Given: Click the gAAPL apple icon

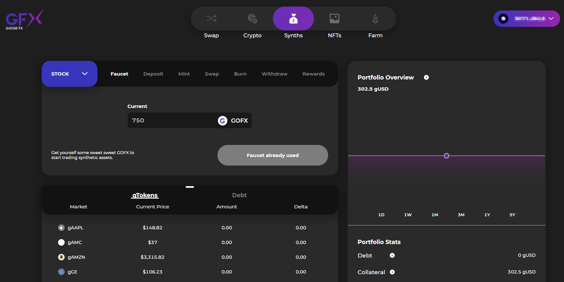Looking at the screenshot, I should pyautogui.click(x=61, y=228).
